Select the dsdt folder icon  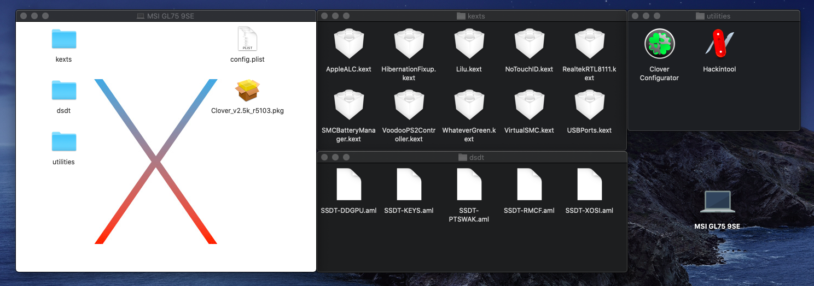(x=64, y=90)
